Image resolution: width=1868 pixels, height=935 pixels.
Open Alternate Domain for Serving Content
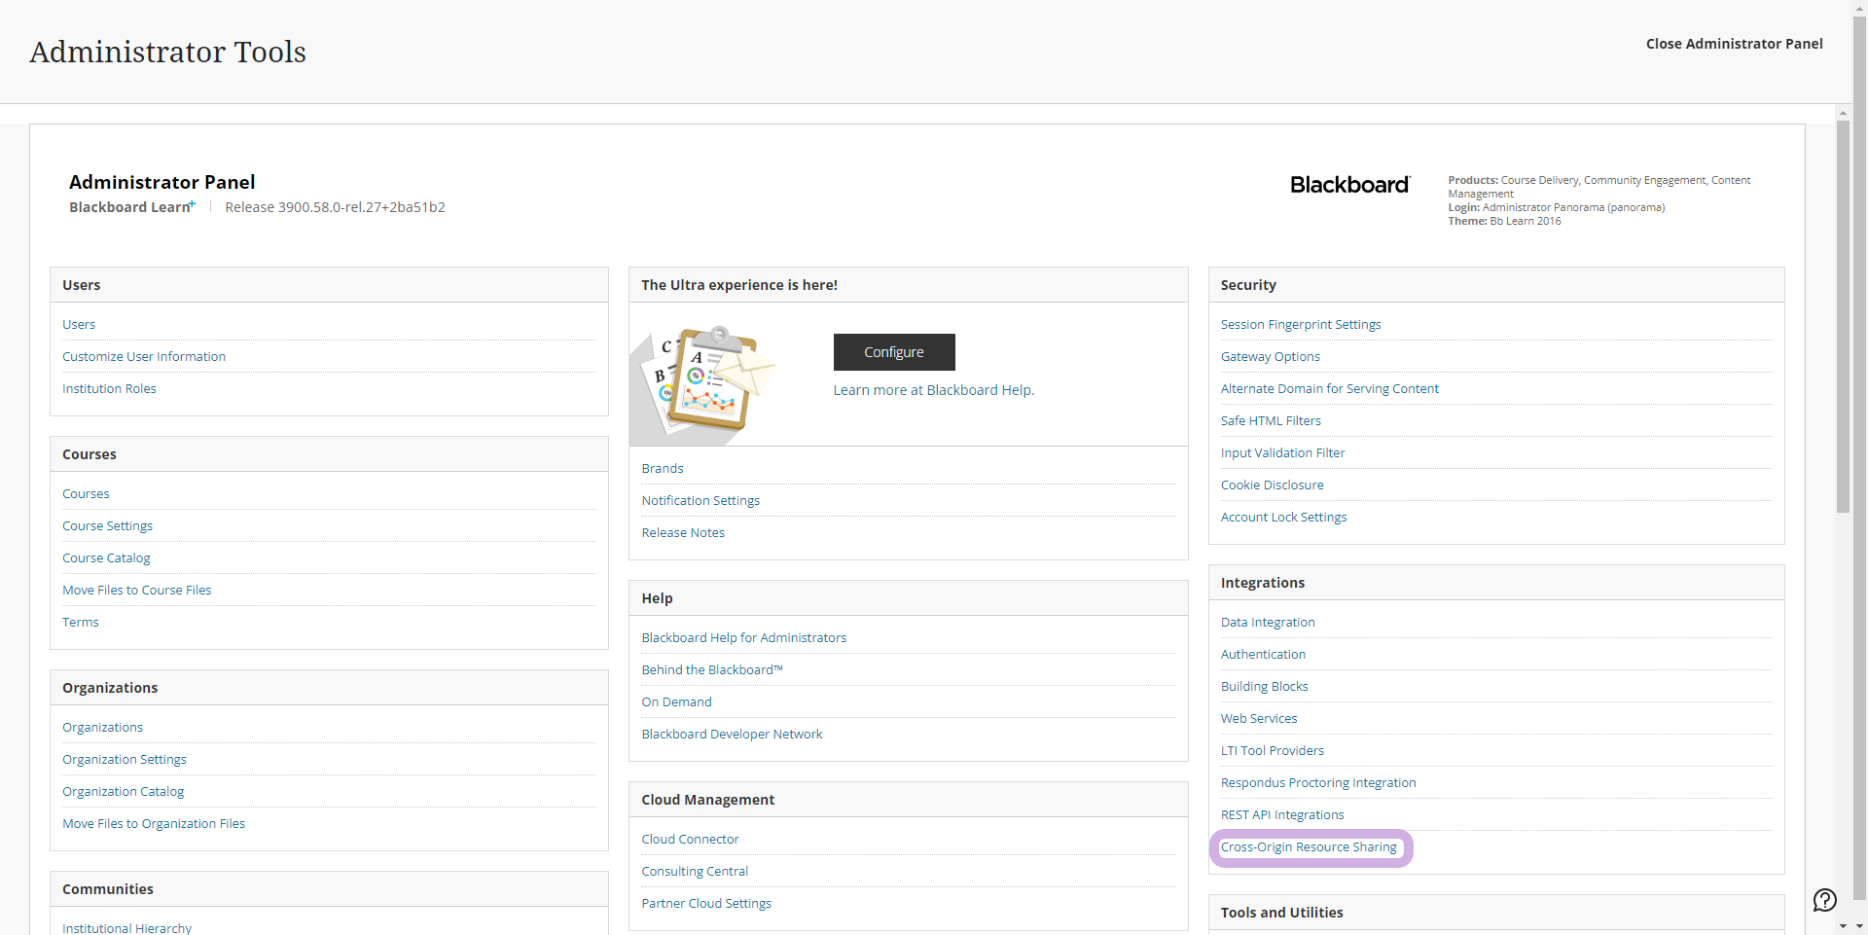click(1330, 389)
